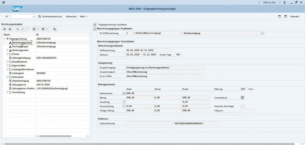This screenshot has height=145, width=305.
Task: Click the hamburger menu icon at top left
Action: (x=3, y=2)
